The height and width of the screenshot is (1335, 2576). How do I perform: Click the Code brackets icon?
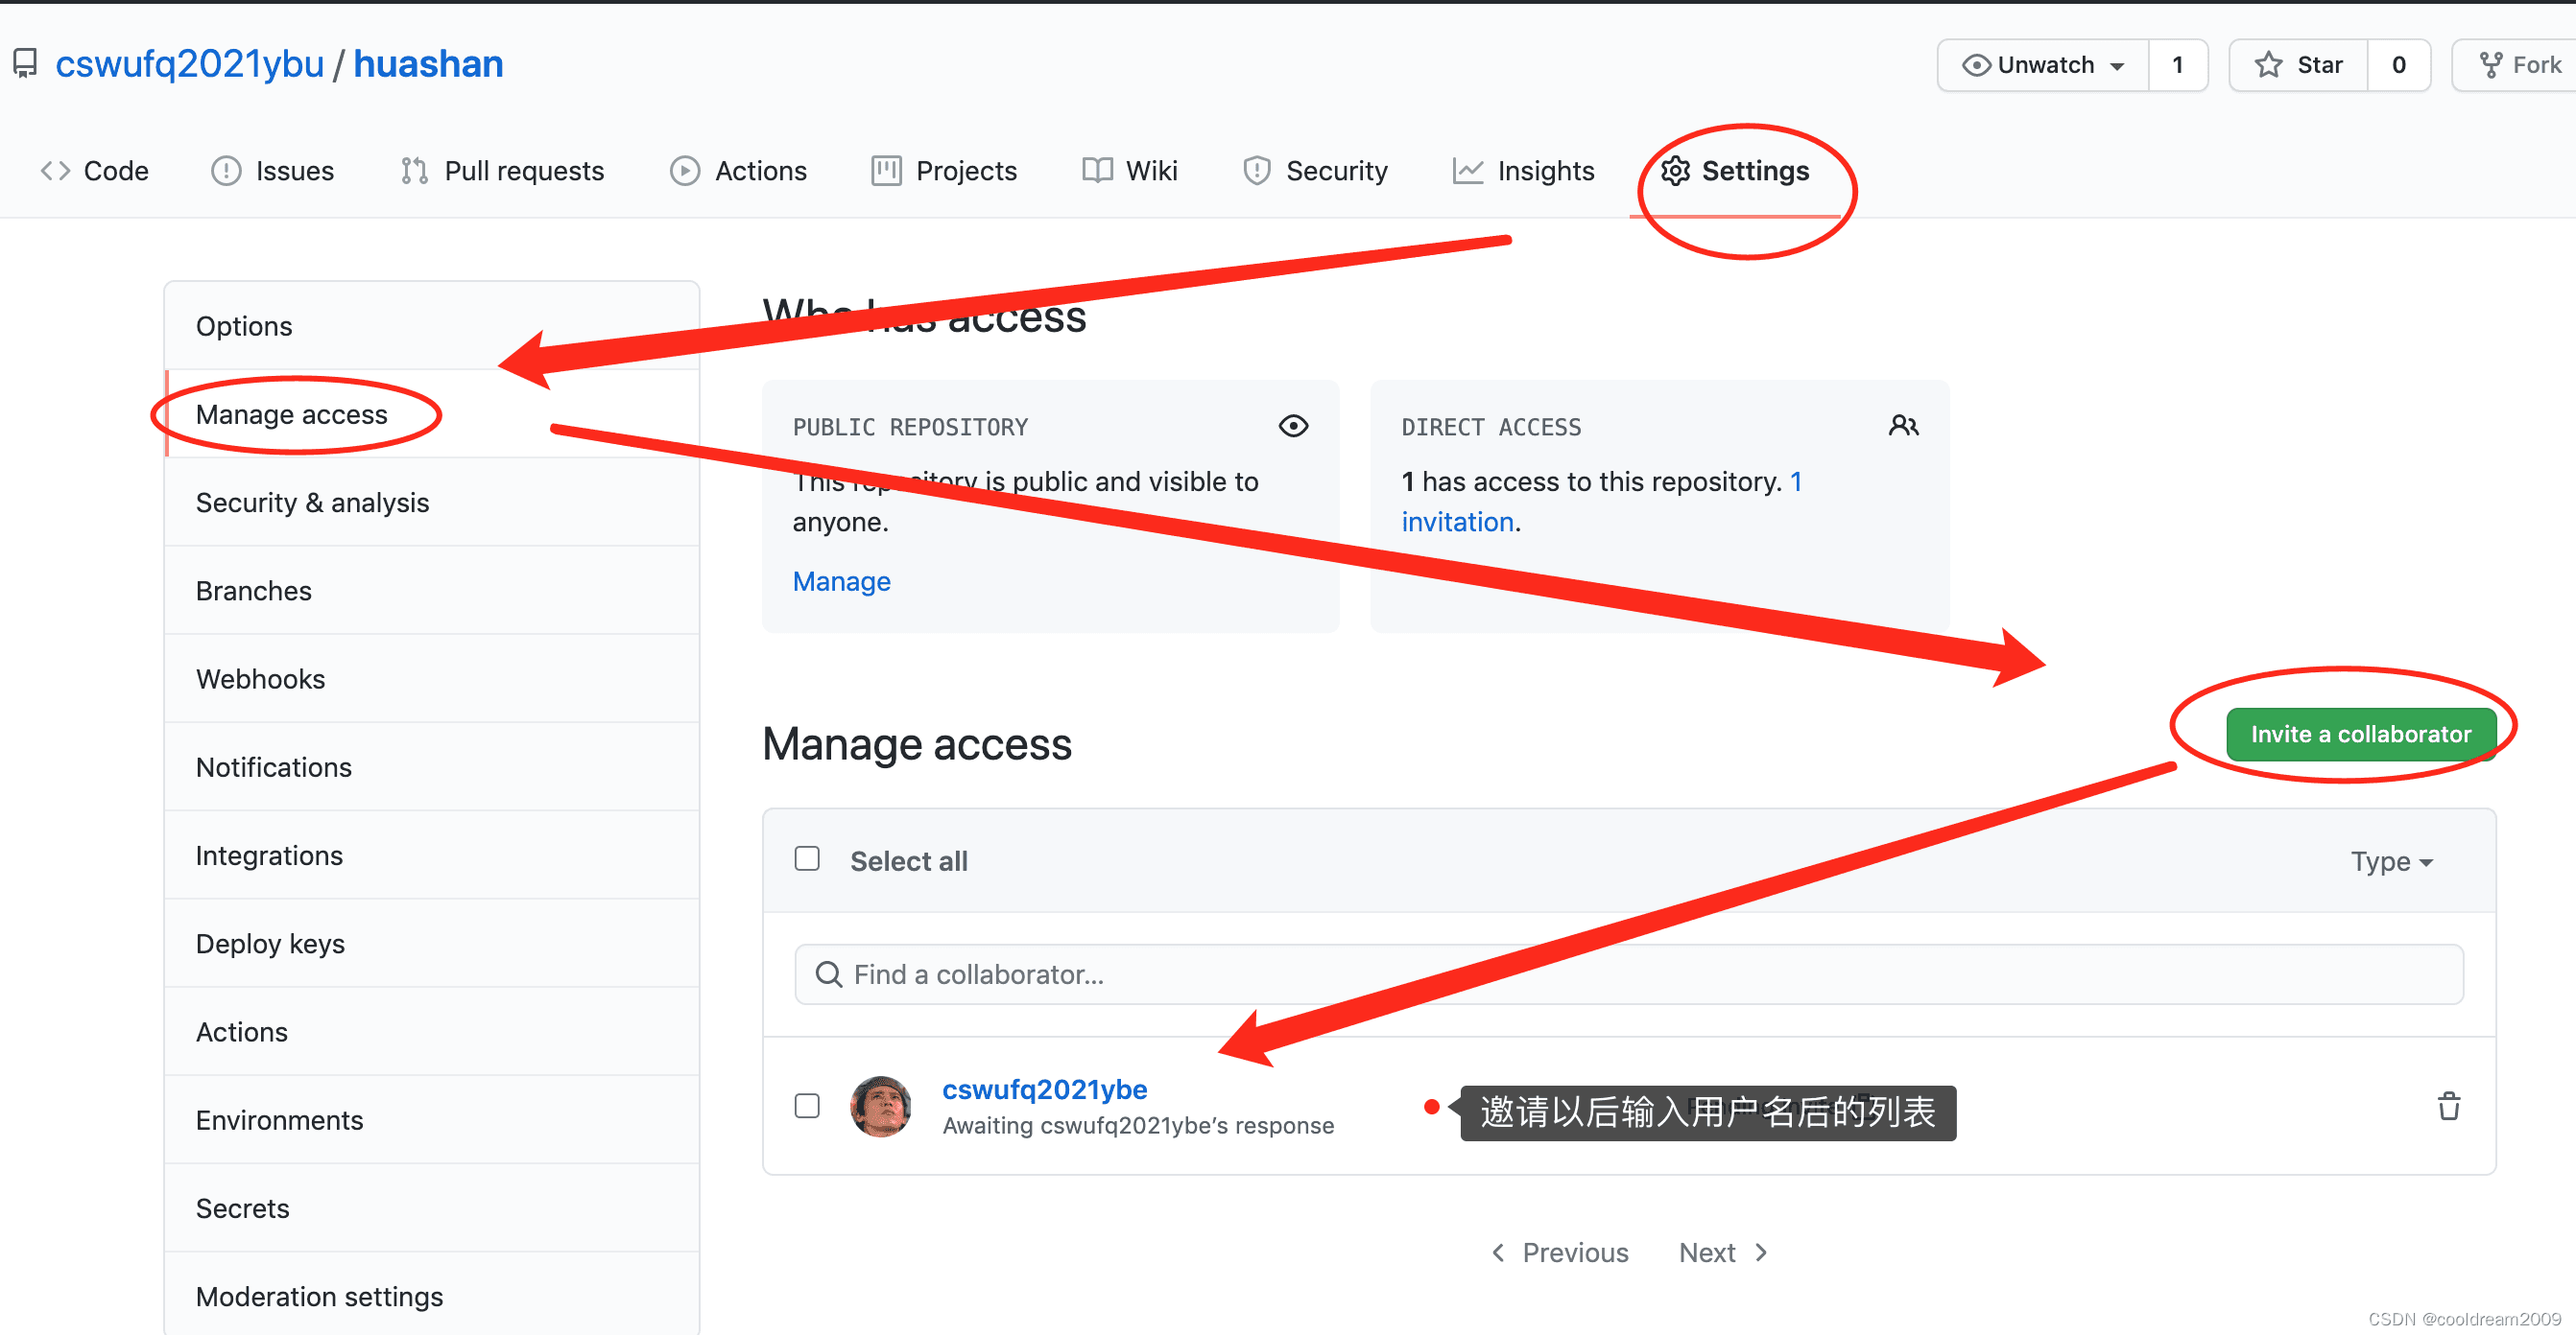(55, 171)
